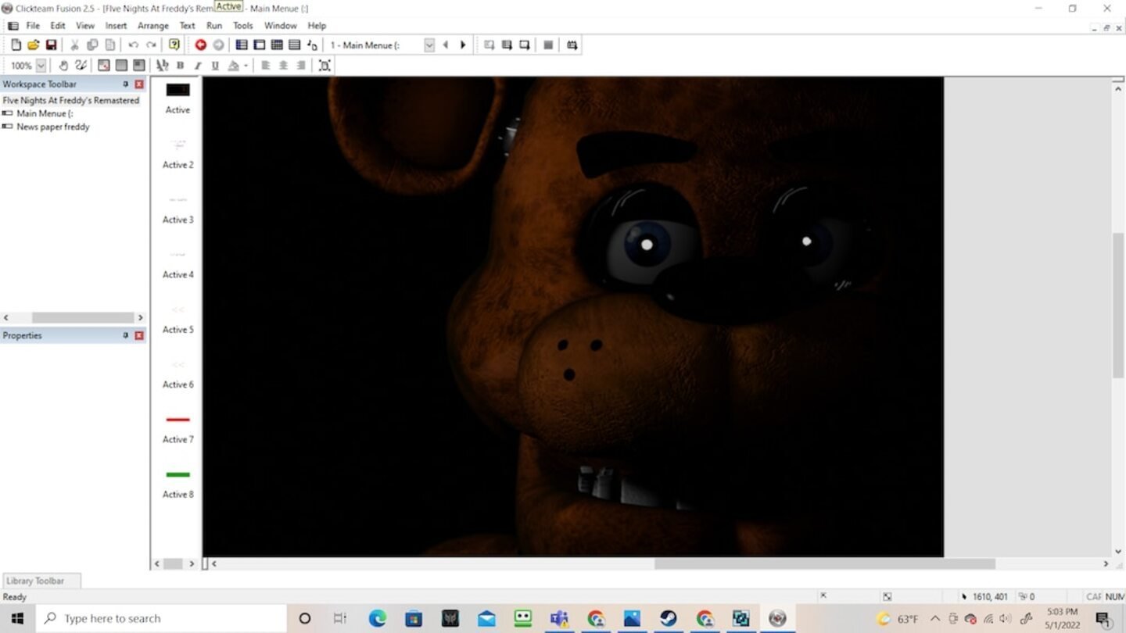This screenshot has height=633, width=1126.
Task: Toggle Bold text formatting
Action: [x=180, y=66]
